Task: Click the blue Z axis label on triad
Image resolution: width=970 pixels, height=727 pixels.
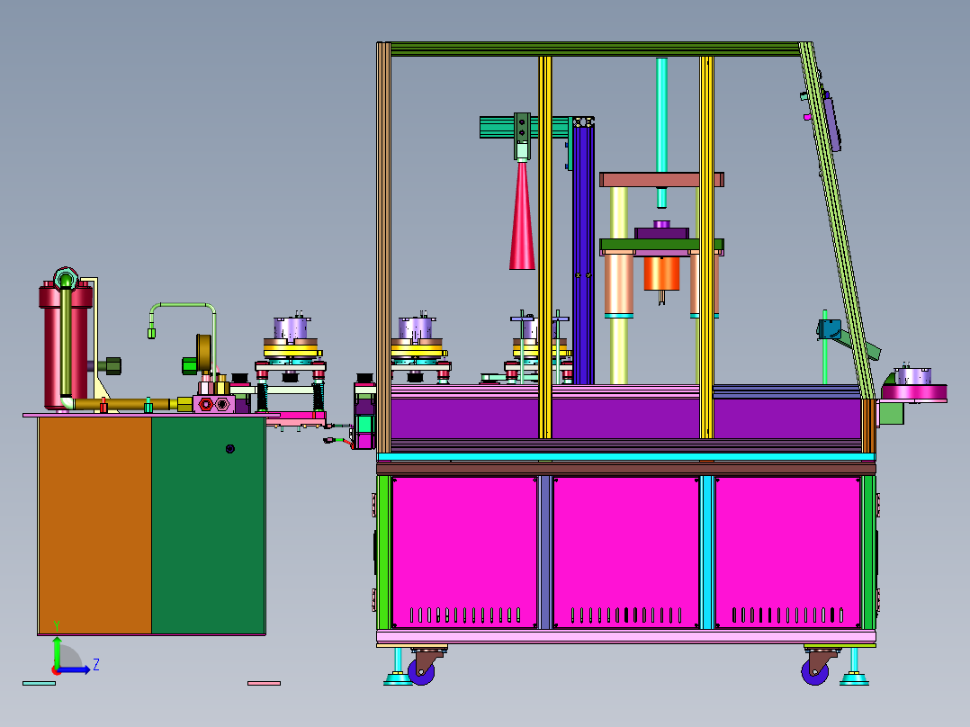Action: [x=96, y=665]
